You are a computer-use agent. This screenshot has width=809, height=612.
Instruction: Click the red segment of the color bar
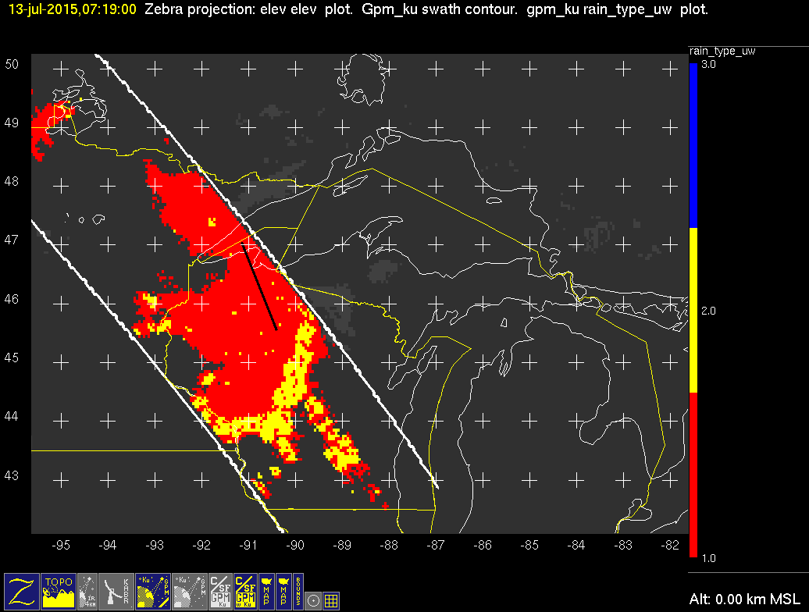(x=693, y=475)
